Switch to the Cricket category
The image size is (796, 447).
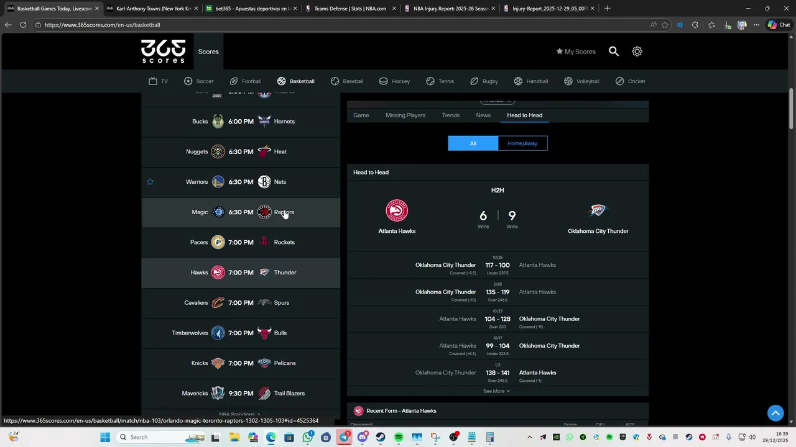(630, 81)
